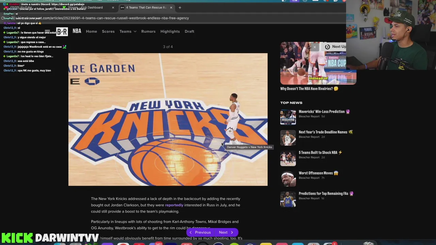Play the NBA rivalries video thumbnail
Image resolution: width=436 pixels, height=245 pixels.
318,63
